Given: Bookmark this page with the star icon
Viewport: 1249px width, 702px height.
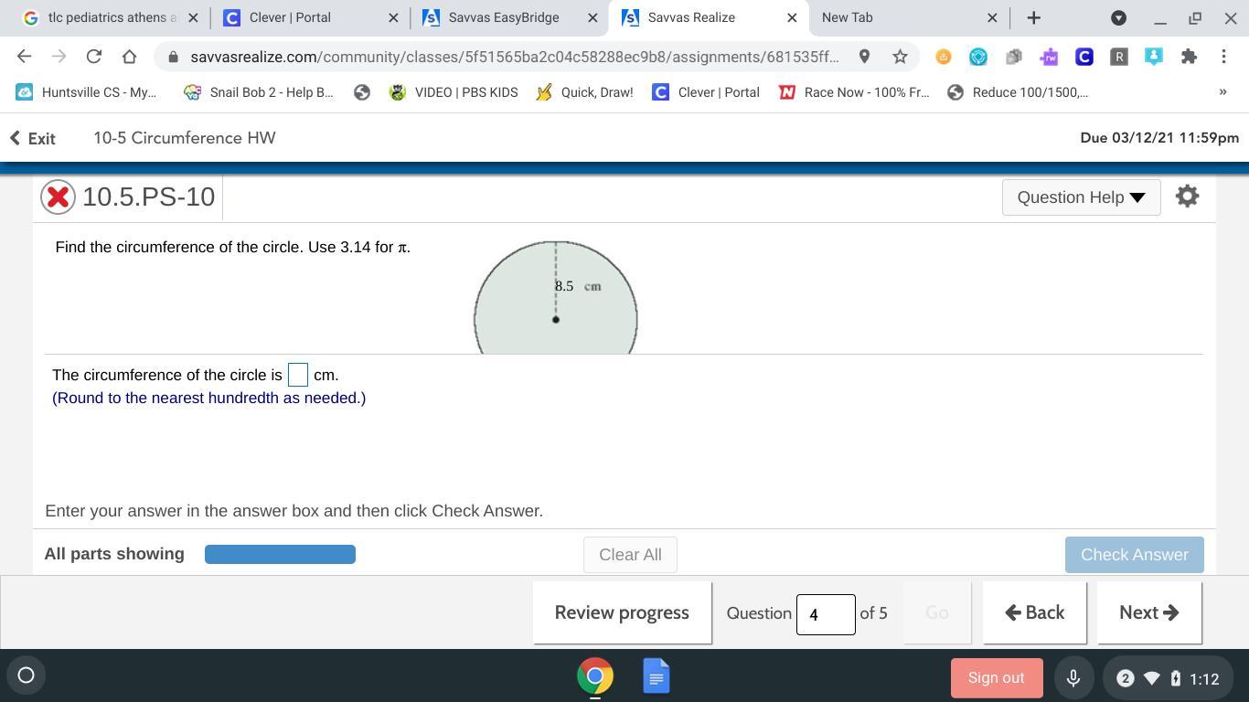Looking at the screenshot, I should (900, 57).
